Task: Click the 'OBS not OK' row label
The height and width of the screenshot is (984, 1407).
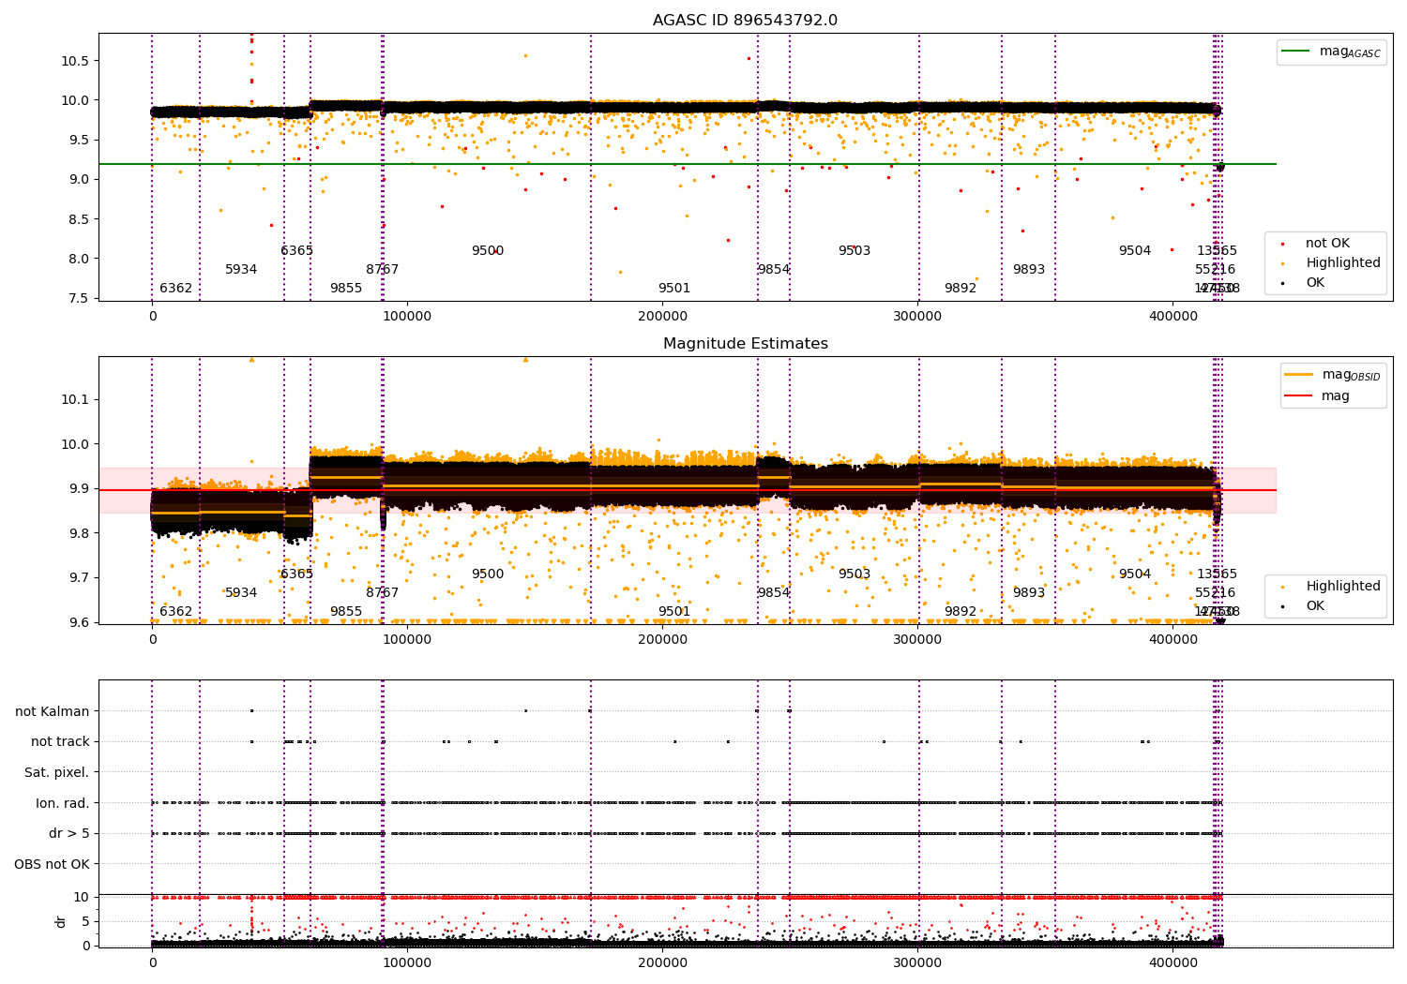Action: point(53,864)
